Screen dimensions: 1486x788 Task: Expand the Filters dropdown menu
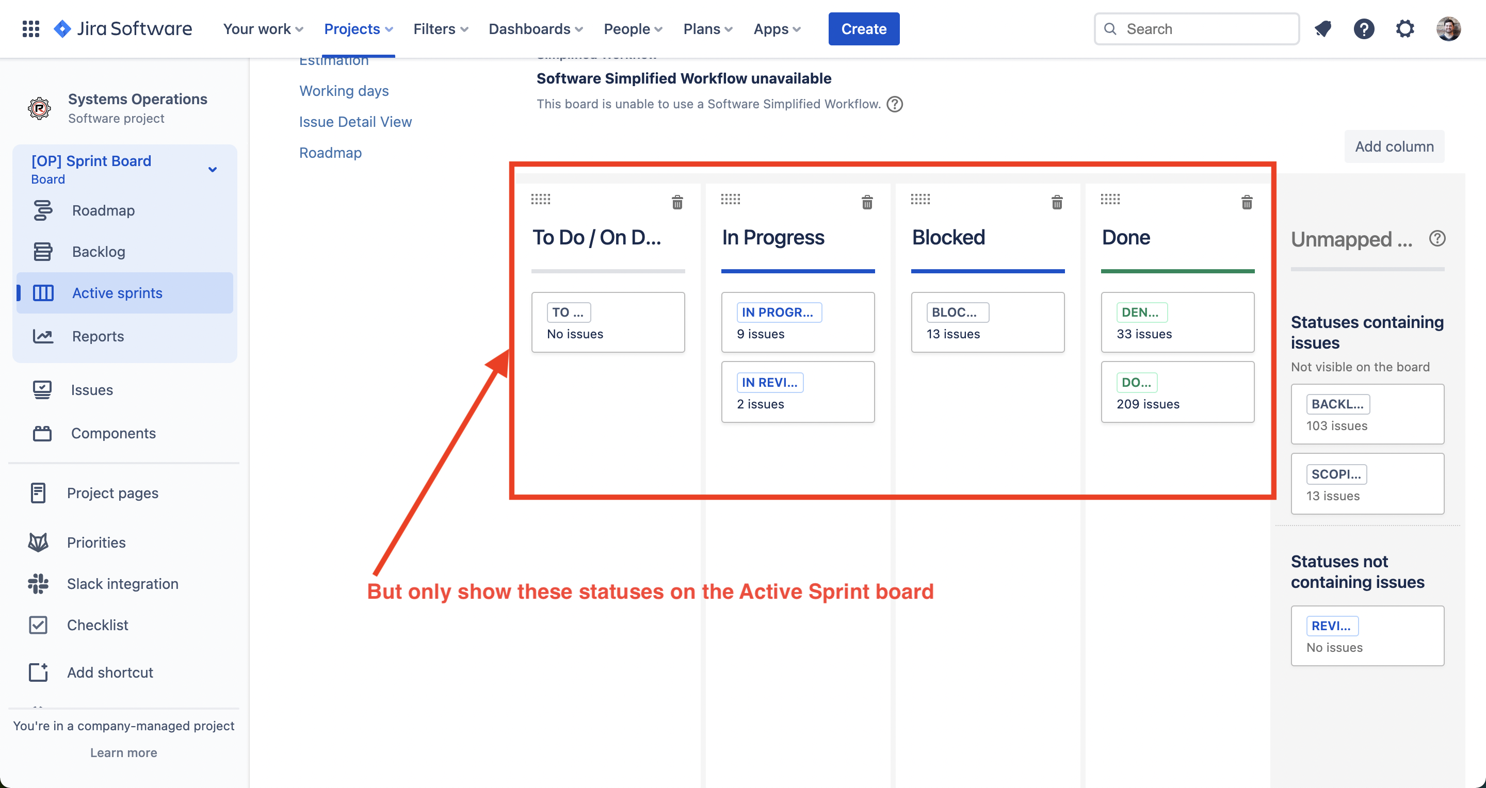pos(441,29)
